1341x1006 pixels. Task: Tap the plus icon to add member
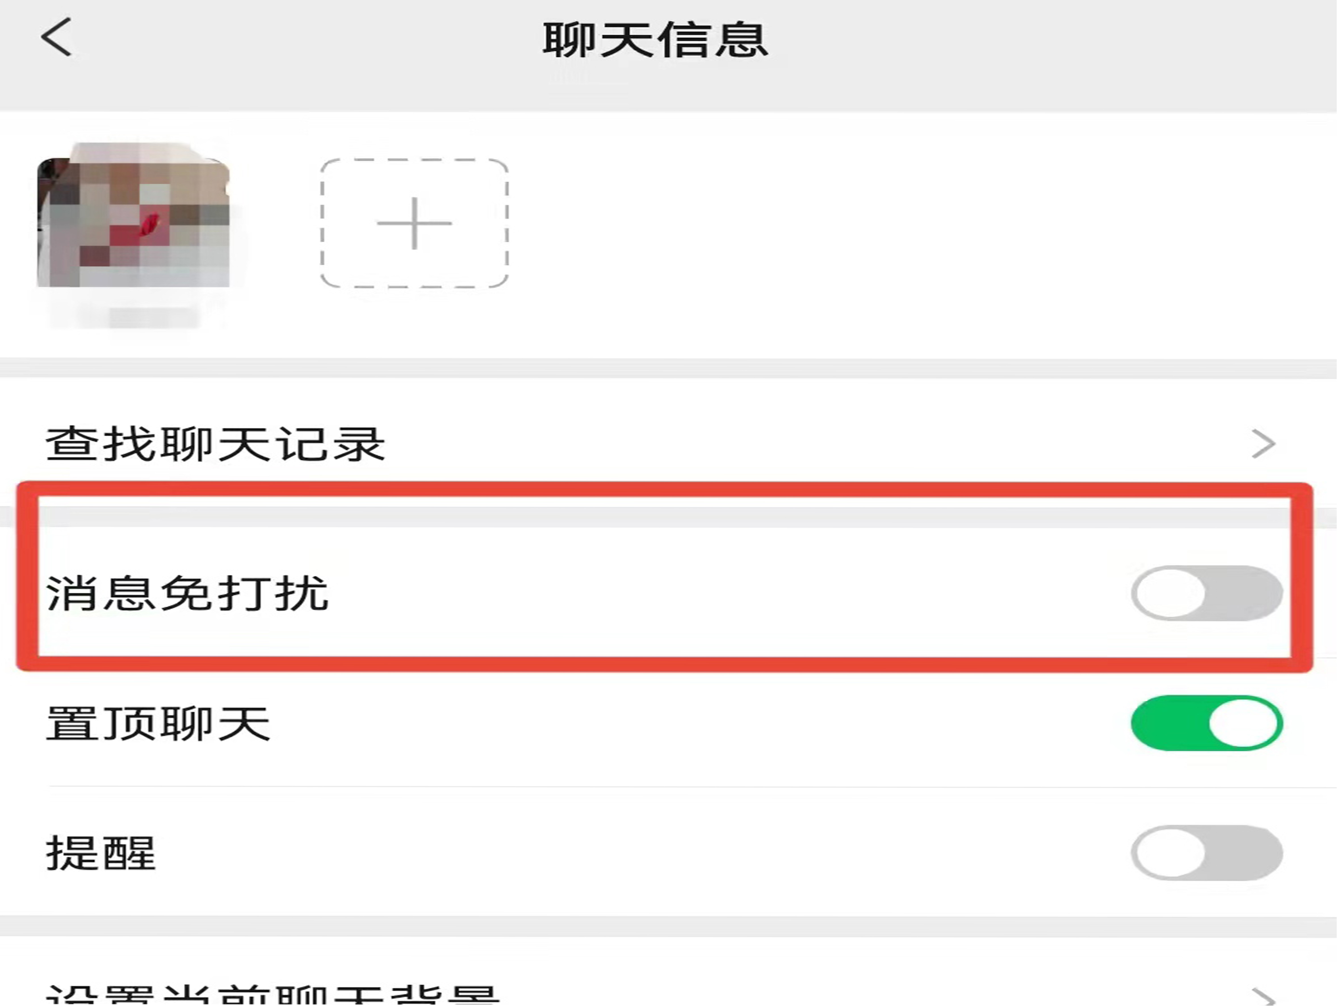click(x=415, y=223)
